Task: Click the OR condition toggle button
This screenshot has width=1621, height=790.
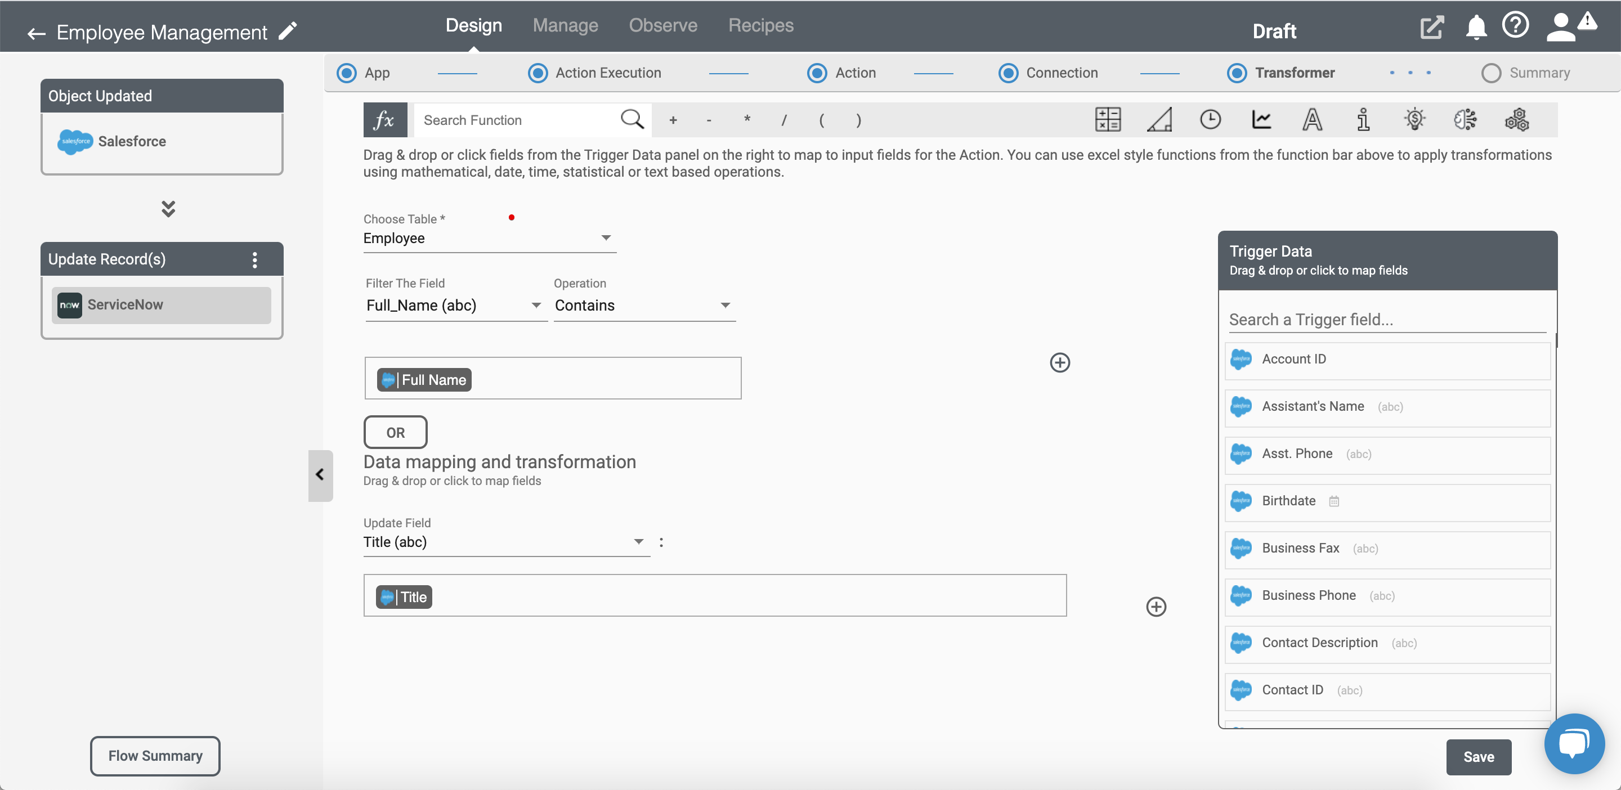Action: tap(395, 431)
